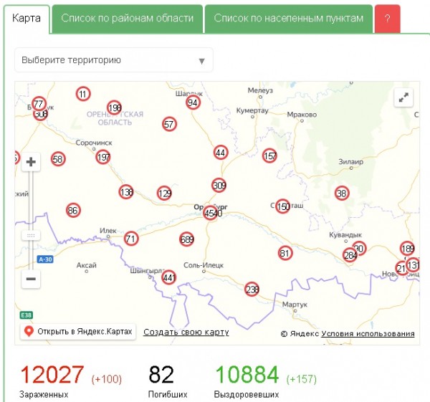The height and width of the screenshot is (402, 430).
Task: Follow the 'Создать свою карту' link
Action: pyautogui.click(x=186, y=332)
